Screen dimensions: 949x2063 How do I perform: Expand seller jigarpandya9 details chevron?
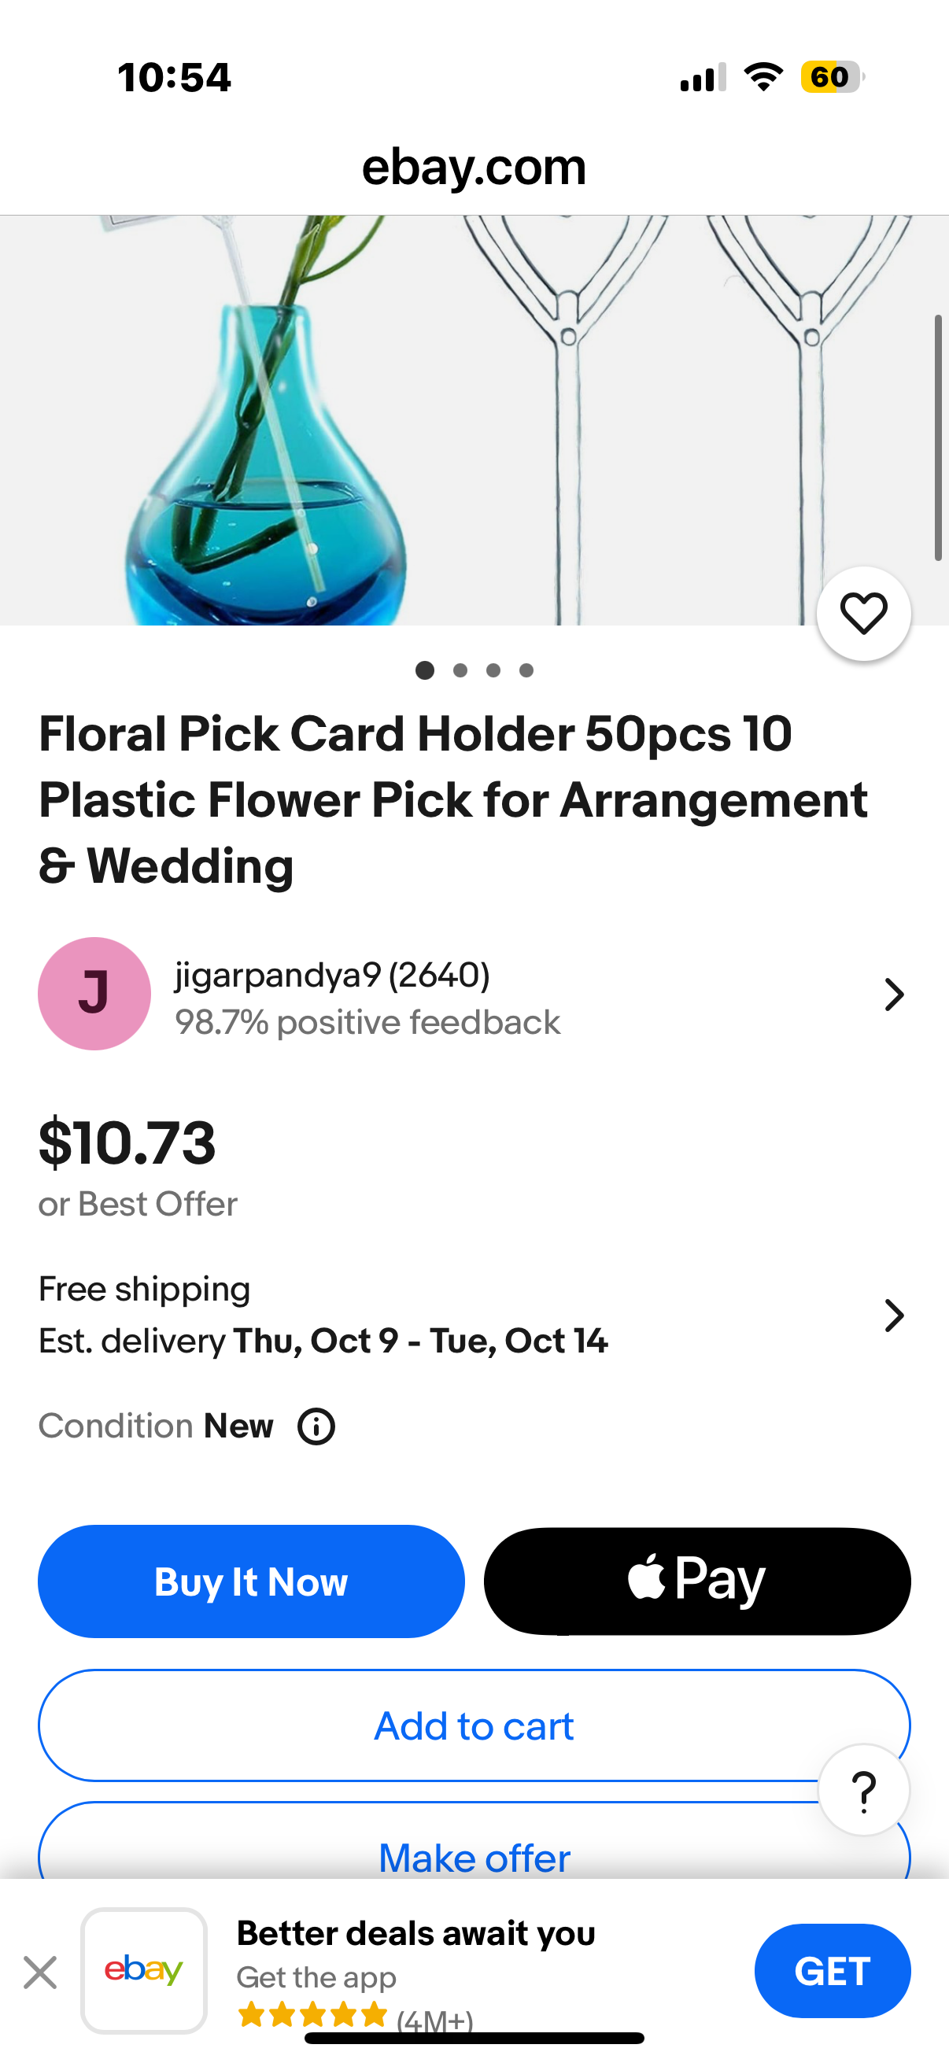pos(894,995)
